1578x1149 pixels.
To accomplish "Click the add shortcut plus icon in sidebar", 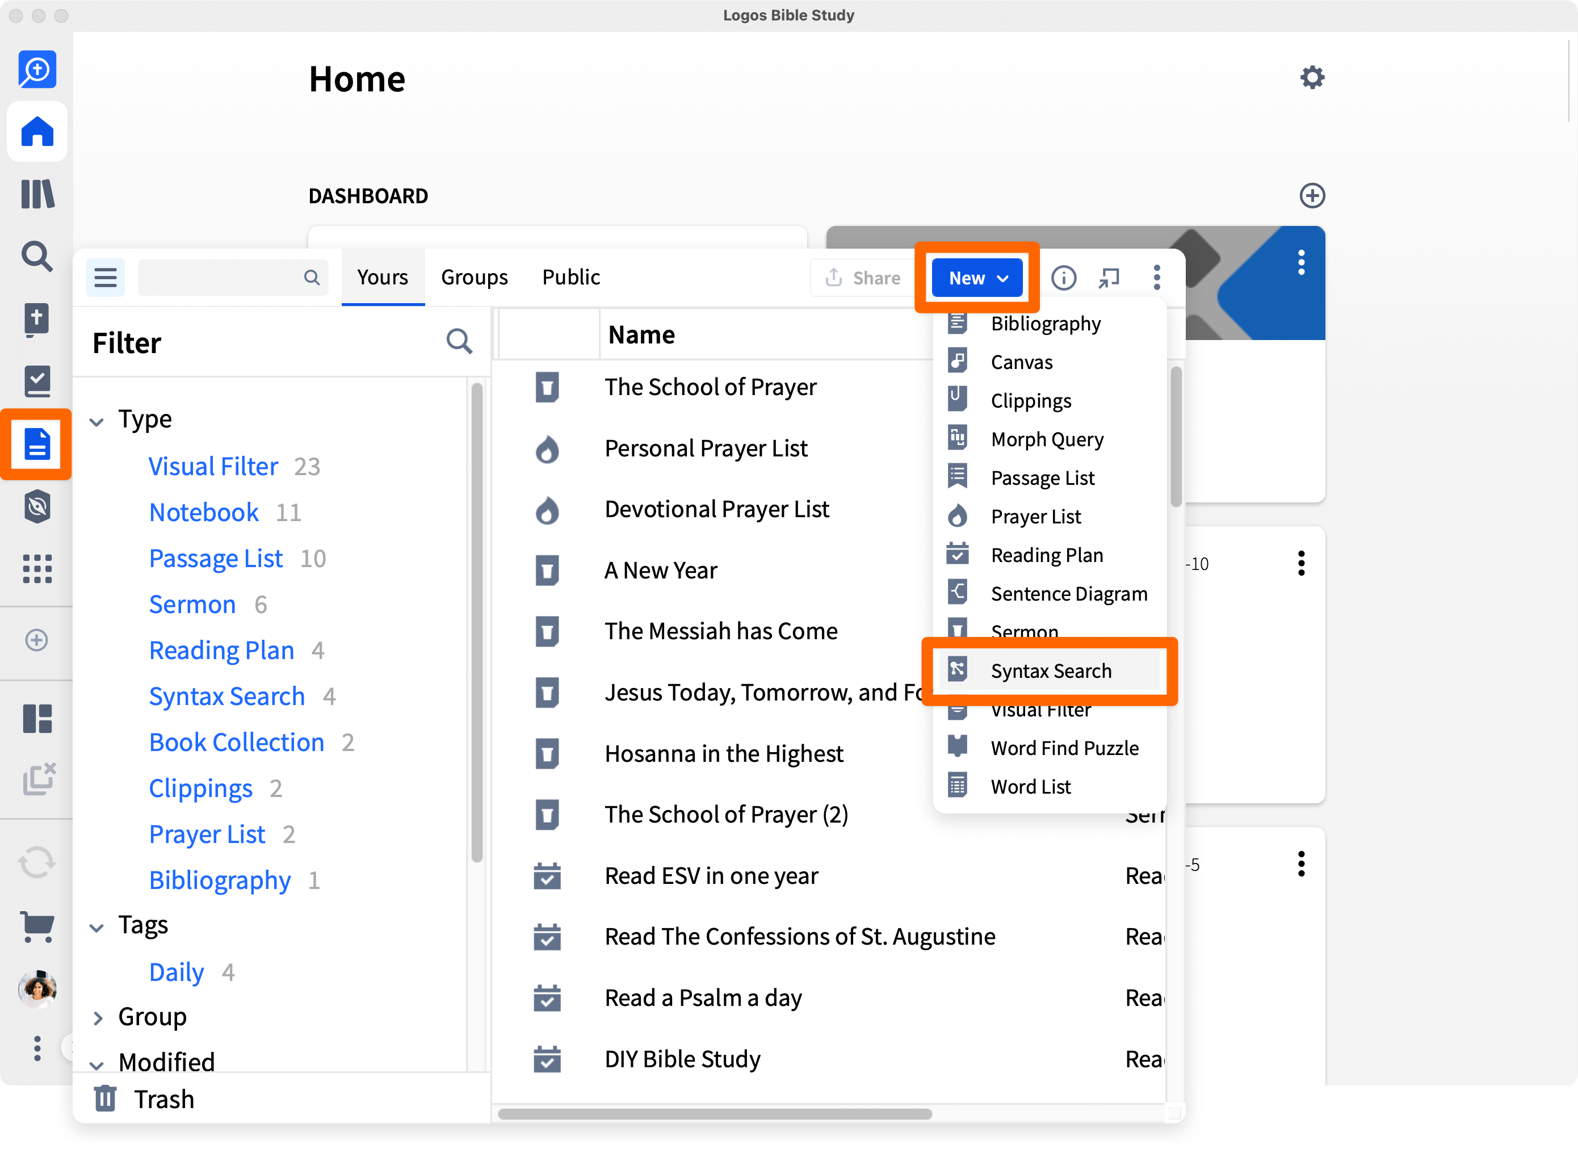I will 37,640.
